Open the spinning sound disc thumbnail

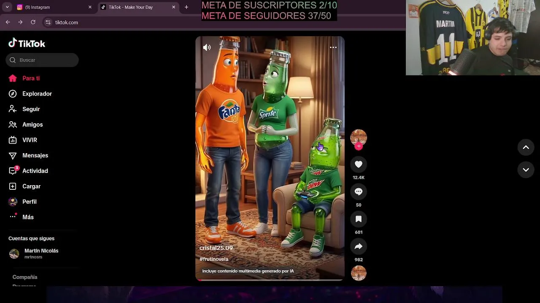pos(359,274)
